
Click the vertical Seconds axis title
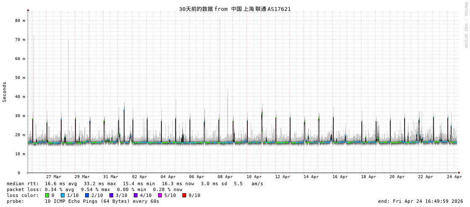(x=5, y=92)
